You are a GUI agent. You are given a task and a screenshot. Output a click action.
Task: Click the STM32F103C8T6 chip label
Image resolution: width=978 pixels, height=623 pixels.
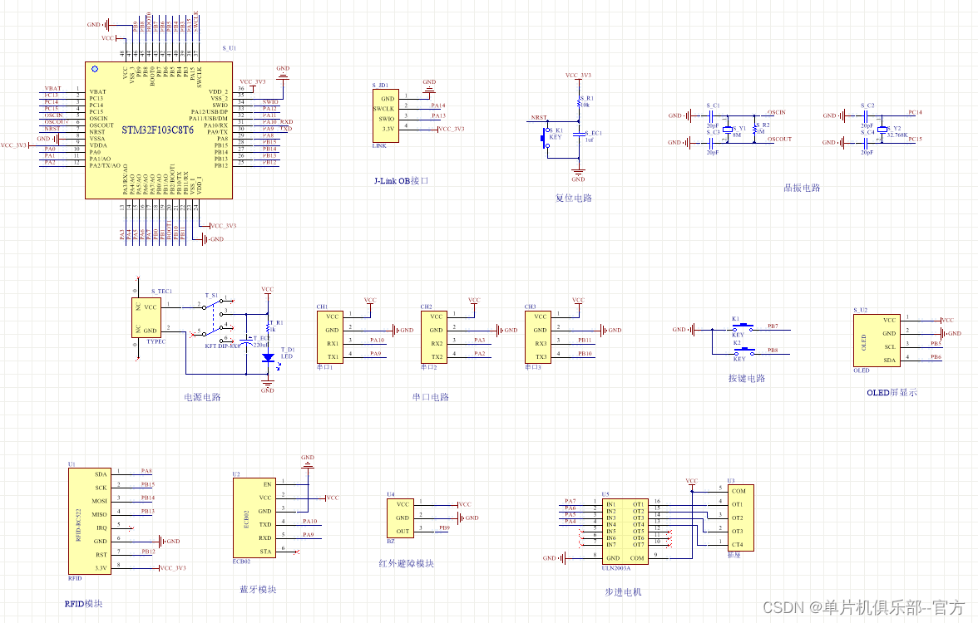[157, 130]
